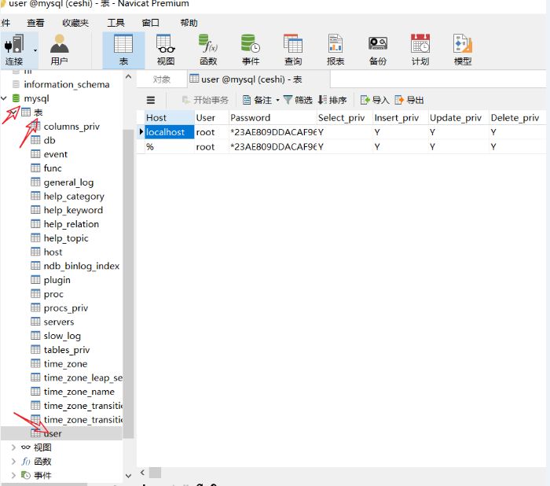Select the help_topic table in tree

pyautogui.click(x=65, y=238)
